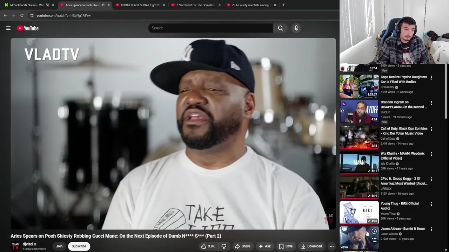The width and height of the screenshot is (449, 252).
Task: Click the YouTube search input field
Action: (x=210, y=28)
